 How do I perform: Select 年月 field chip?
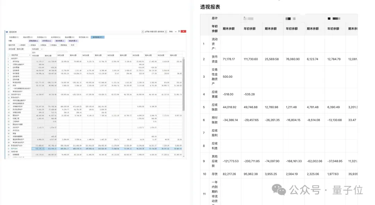pos(73,45)
